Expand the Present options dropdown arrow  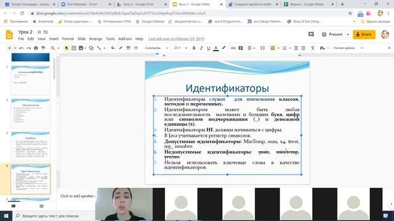click(x=348, y=34)
